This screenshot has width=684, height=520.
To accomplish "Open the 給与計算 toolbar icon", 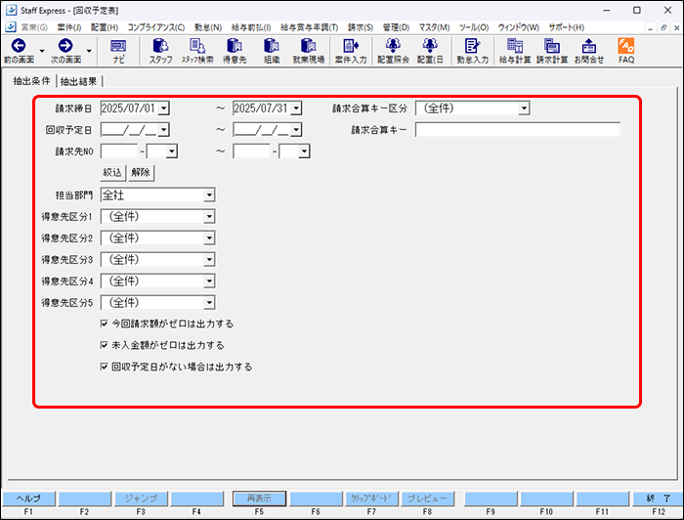I will [x=515, y=51].
